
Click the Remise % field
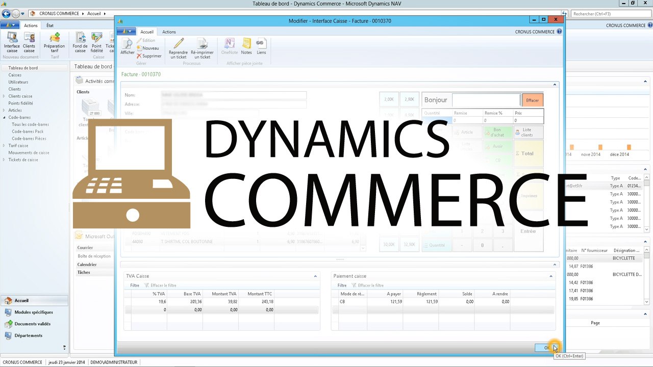click(498, 120)
